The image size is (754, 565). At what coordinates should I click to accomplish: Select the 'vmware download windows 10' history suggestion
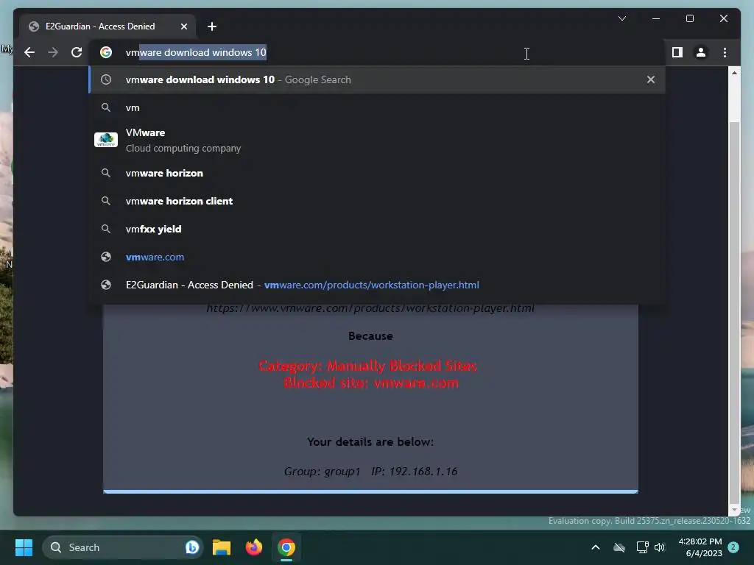378,79
